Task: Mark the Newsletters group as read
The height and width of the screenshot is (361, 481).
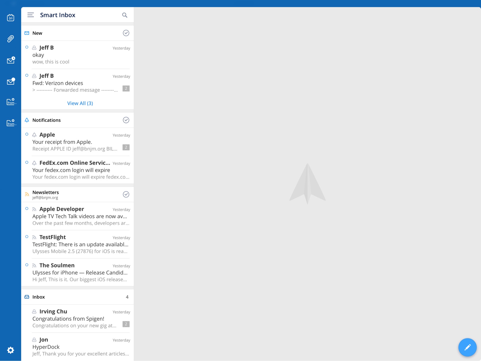Action: pos(126,194)
